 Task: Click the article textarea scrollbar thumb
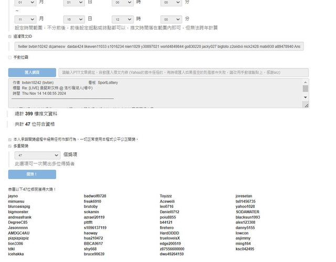[x=306, y=88]
